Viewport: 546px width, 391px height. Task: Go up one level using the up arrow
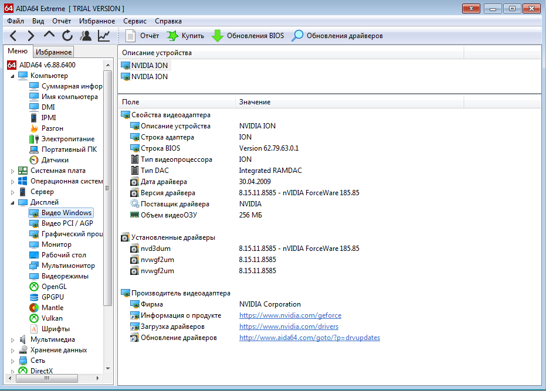coord(49,36)
